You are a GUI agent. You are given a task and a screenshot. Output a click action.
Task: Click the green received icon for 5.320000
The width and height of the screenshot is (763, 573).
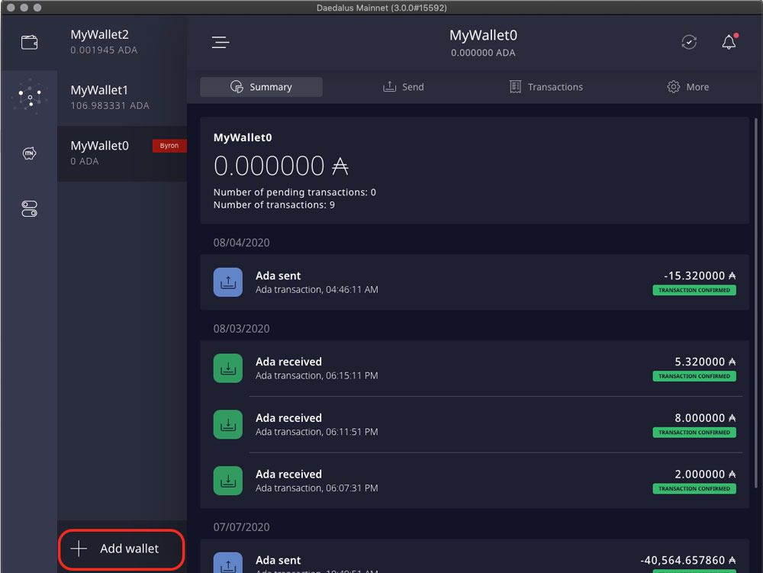(x=227, y=369)
